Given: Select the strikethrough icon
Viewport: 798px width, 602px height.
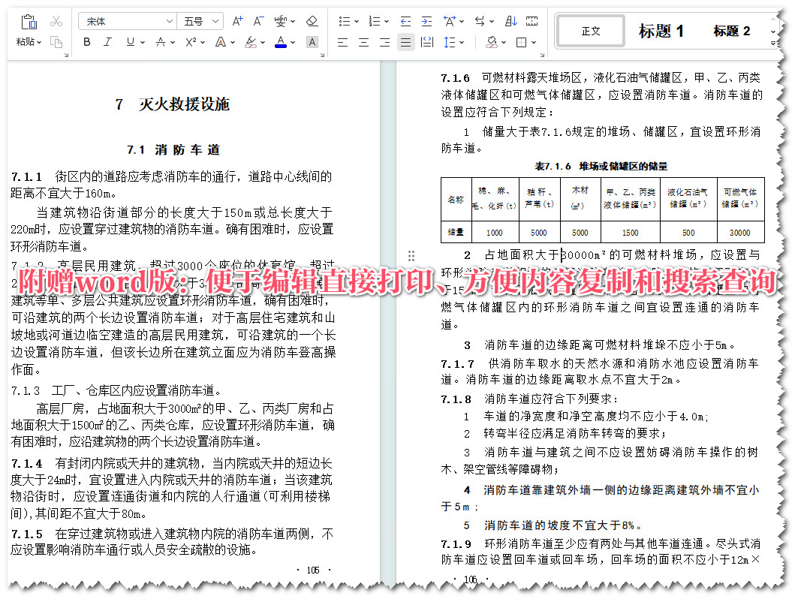Looking at the screenshot, I should (x=161, y=41).
